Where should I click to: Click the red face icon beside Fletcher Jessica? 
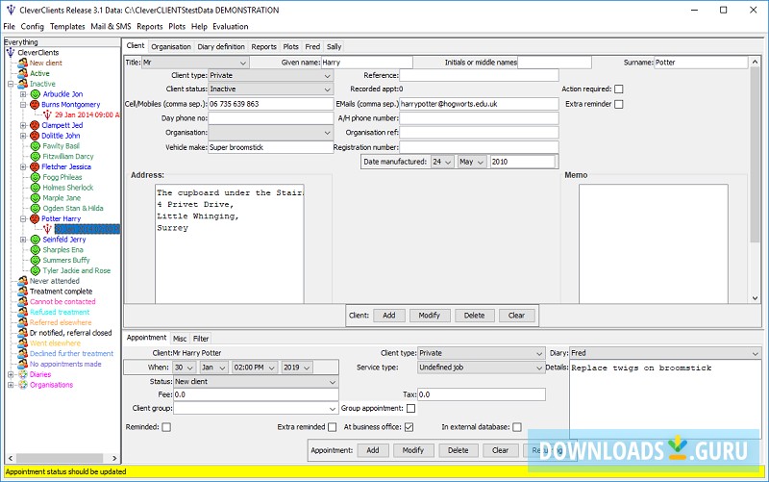click(x=35, y=167)
